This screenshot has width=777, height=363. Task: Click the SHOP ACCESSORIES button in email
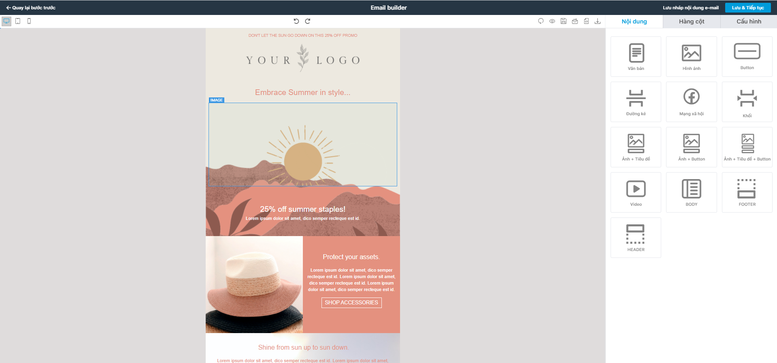tap(351, 302)
